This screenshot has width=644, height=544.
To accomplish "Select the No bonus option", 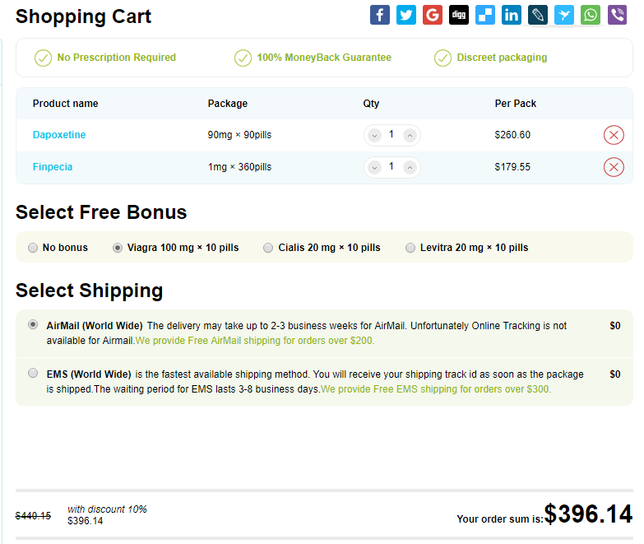I will pos(33,248).
